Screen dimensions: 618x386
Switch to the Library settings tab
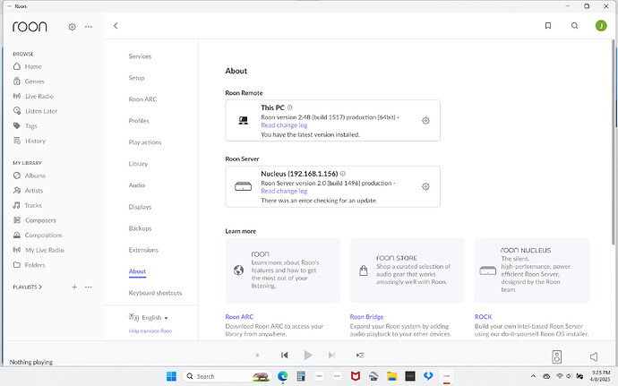138,164
